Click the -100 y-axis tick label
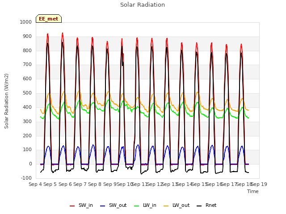The width and height of the screenshot is (286, 214). 26,178
